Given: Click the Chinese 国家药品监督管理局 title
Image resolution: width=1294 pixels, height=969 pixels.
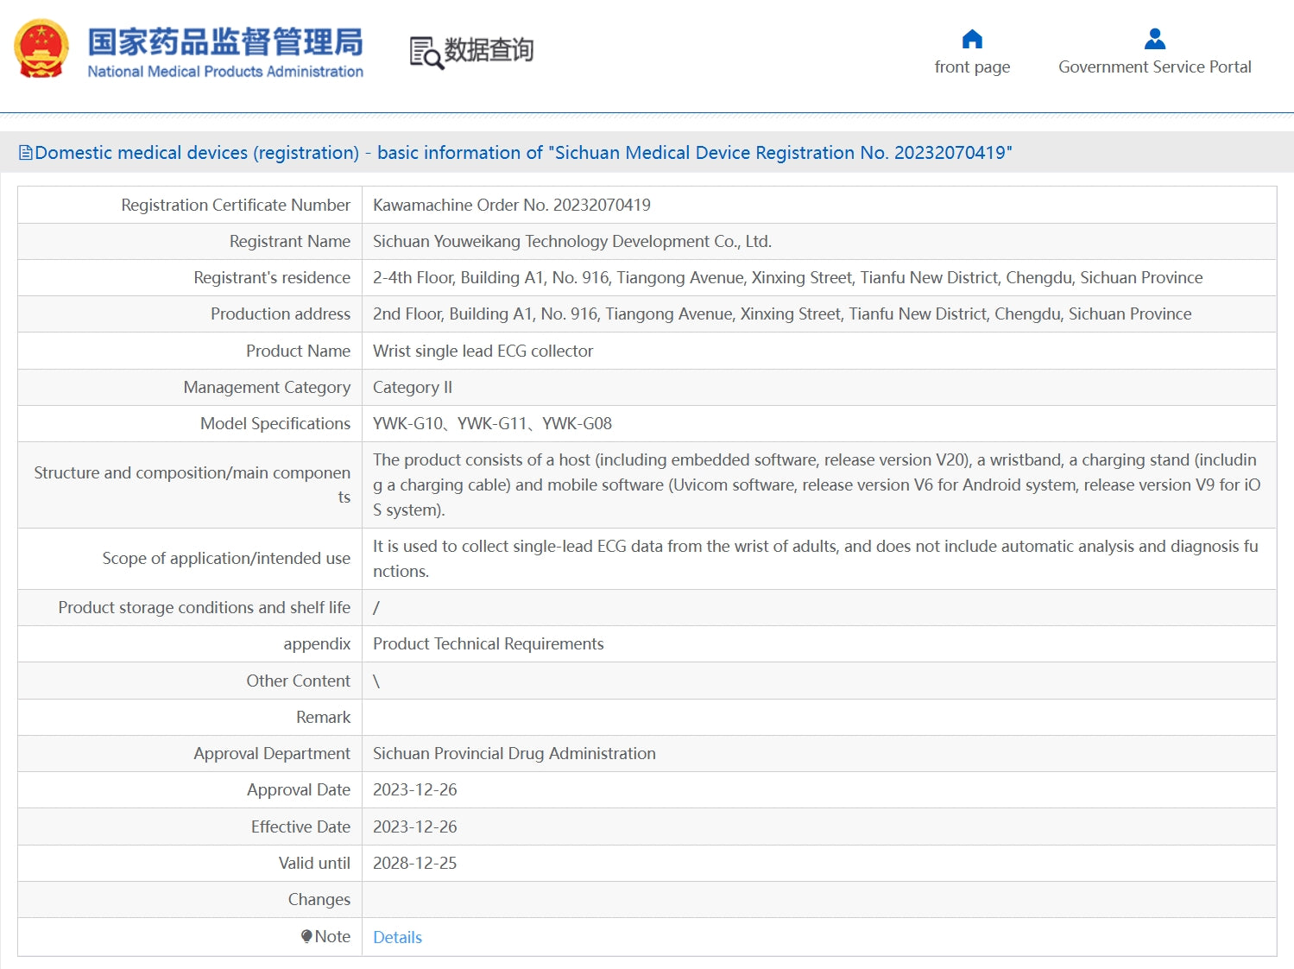Looking at the screenshot, I should tap(225, 41).
